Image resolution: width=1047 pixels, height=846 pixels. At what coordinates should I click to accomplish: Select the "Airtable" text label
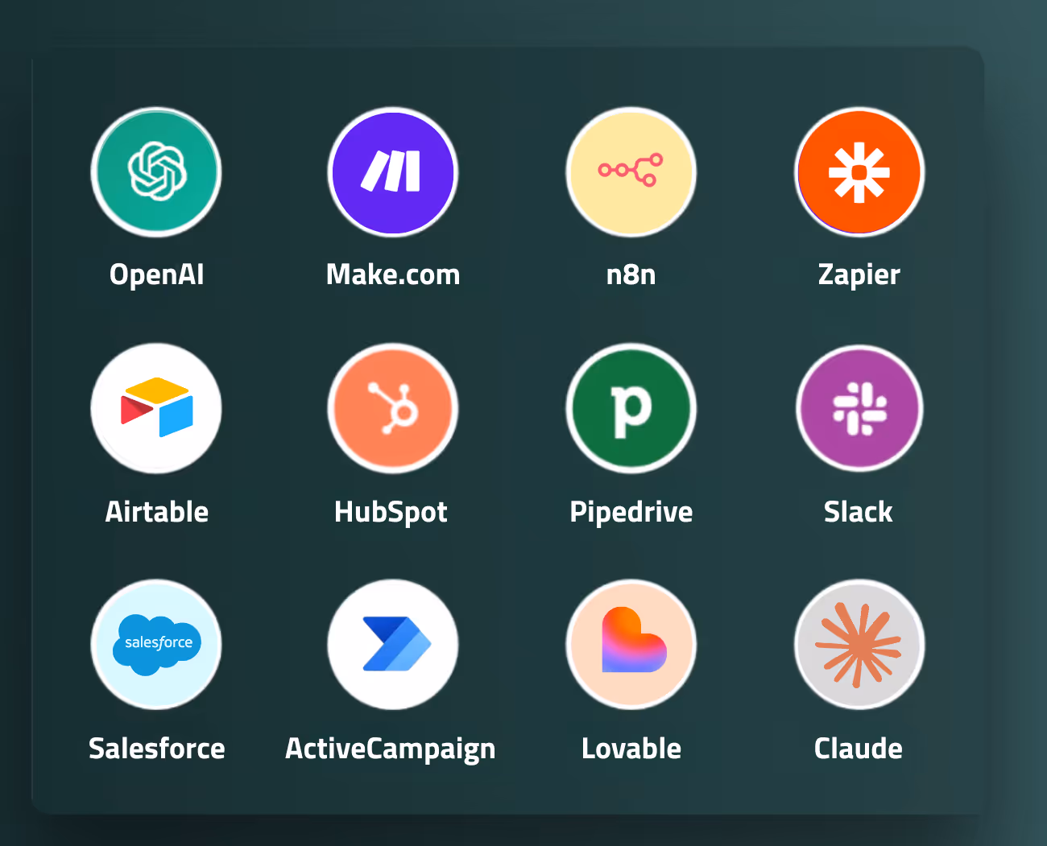point(156,511)
